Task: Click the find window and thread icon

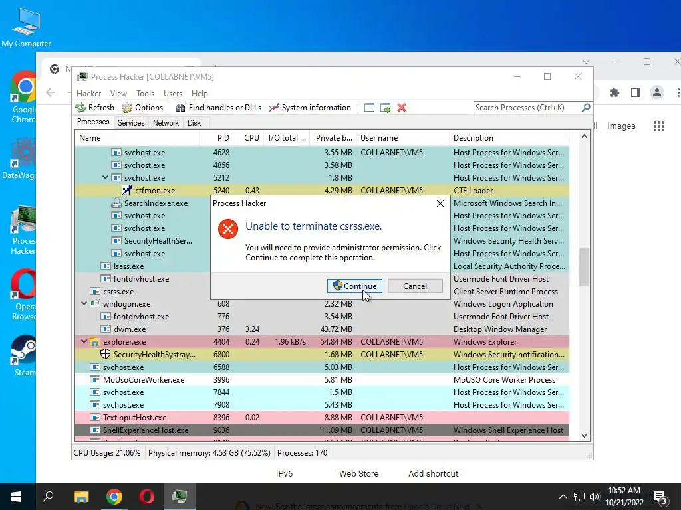Action: click(385, 108)
